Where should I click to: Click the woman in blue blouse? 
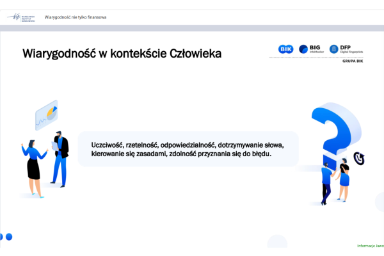(33, 166)
